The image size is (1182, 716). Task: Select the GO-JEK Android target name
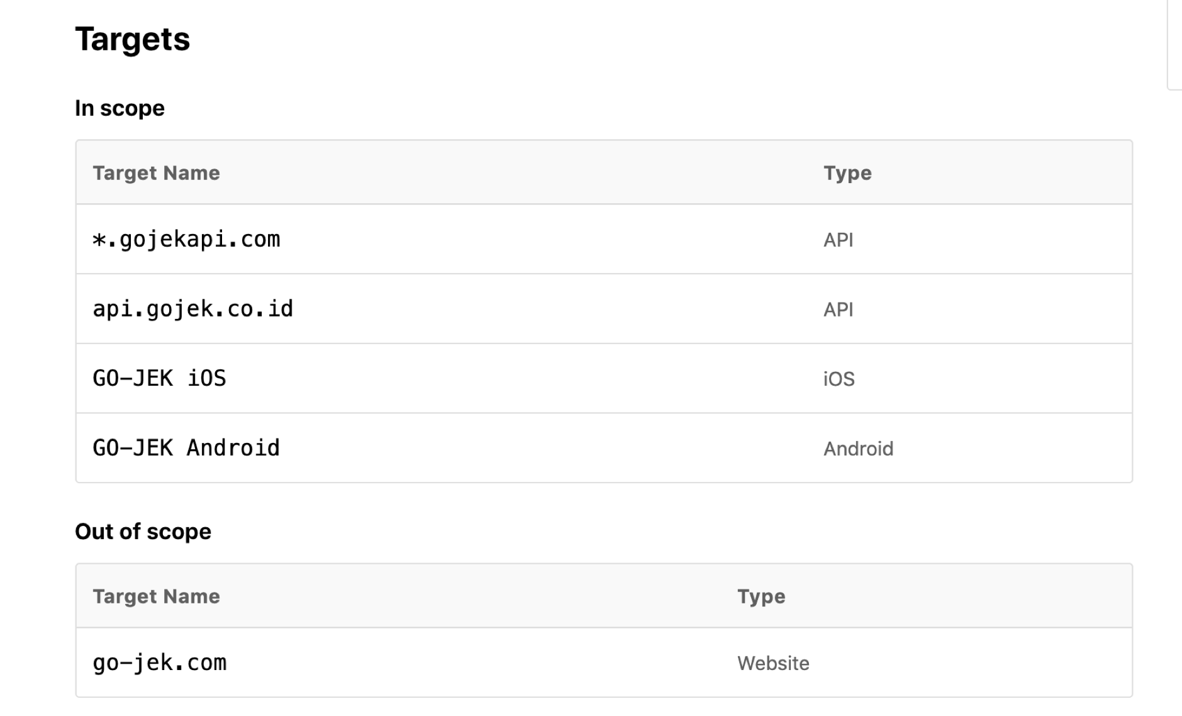point(186,448)
